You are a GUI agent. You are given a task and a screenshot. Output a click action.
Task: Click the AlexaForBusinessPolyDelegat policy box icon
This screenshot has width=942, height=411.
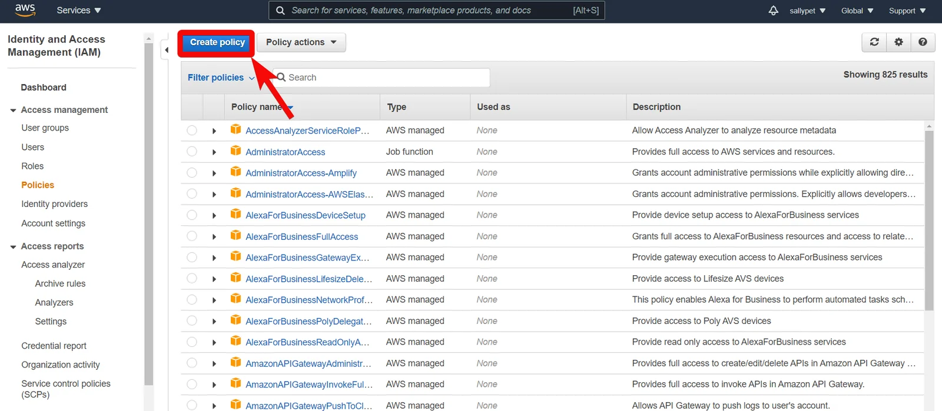click(x=235, y=320)
